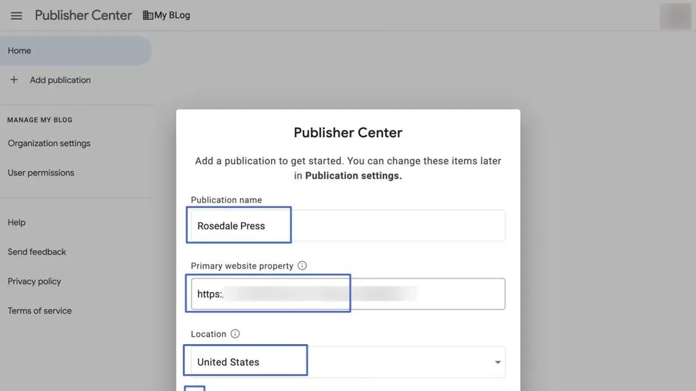696x391 pixels.
Task: Open the Privacy policy link
Action: tap(34, 282)
